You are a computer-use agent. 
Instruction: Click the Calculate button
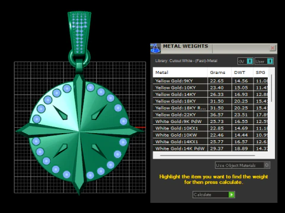coord(214,195)
